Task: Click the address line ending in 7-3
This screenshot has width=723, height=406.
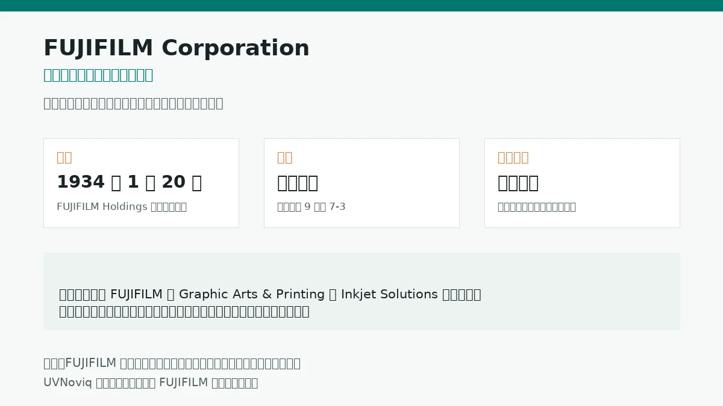Action: (311, 207)
